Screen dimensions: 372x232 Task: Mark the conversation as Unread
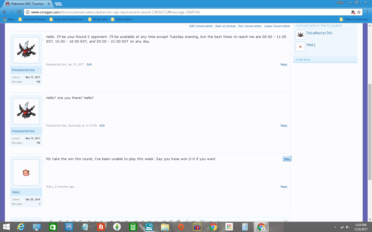pos(225,26)
